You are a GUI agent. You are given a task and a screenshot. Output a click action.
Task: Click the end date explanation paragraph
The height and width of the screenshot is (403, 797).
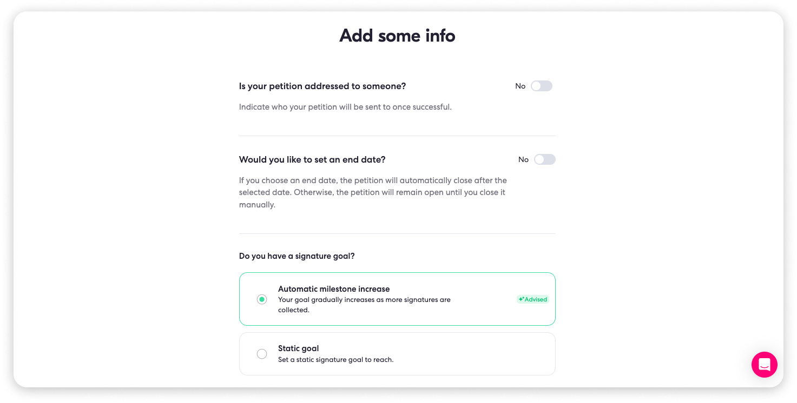(373, 192)
